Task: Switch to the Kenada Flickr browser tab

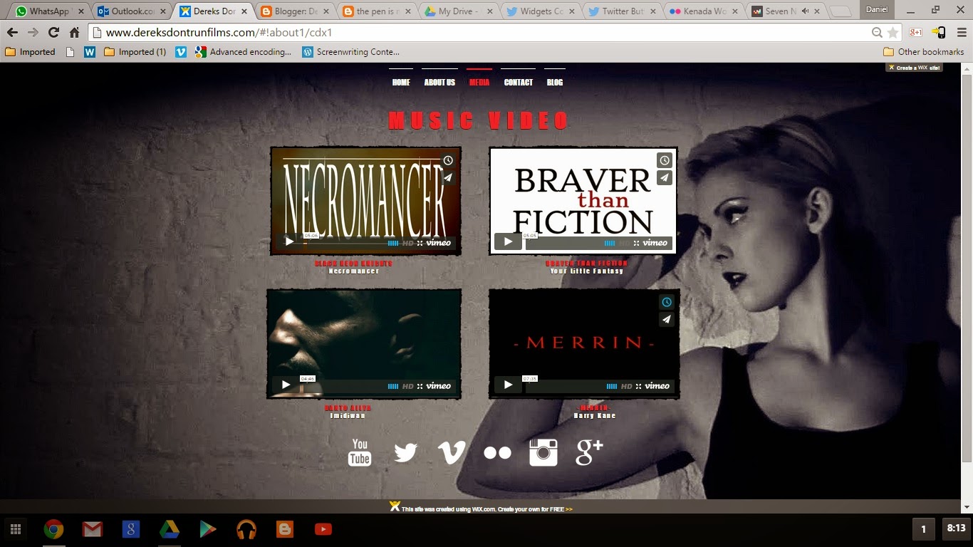Action: (x=704, y=11)
